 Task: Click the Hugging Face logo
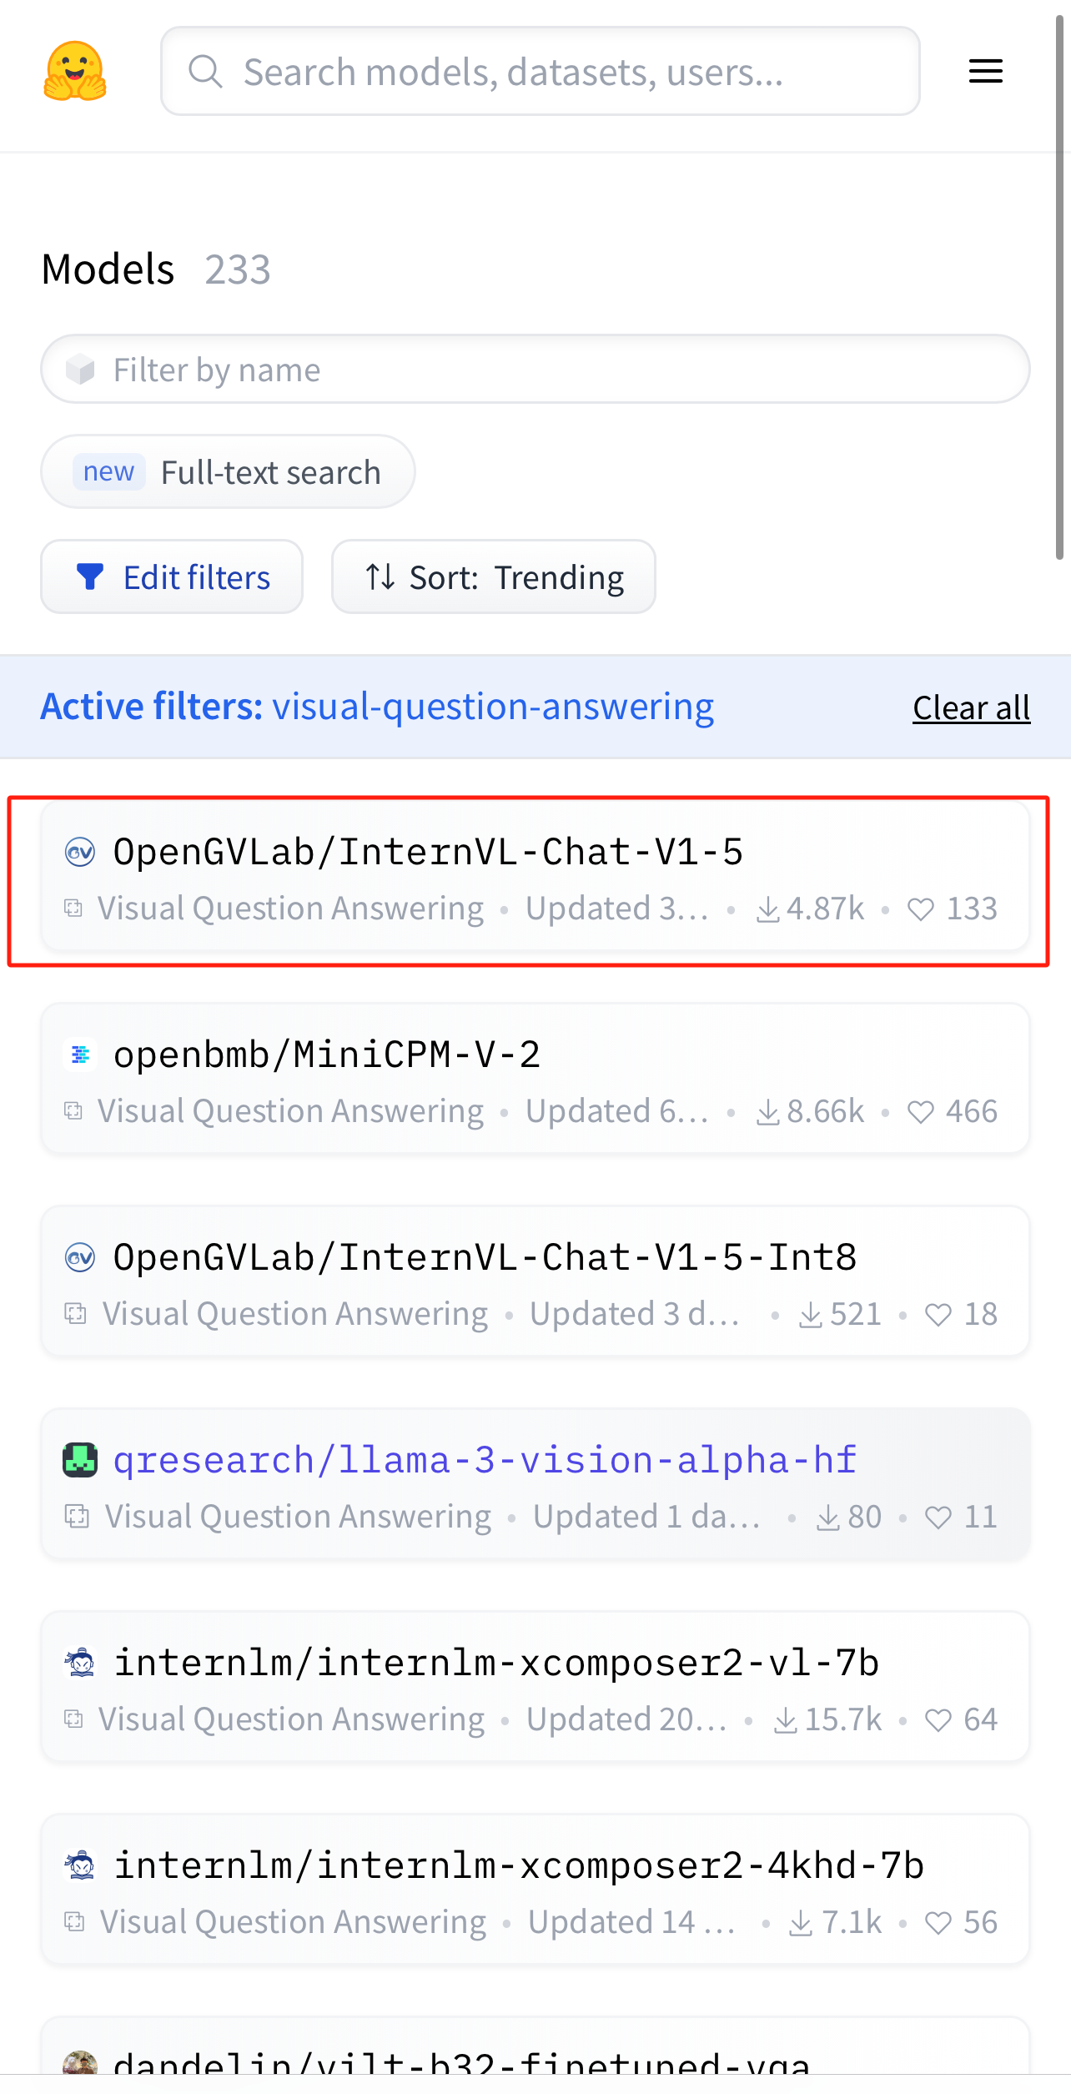click(x=75, y=71)
